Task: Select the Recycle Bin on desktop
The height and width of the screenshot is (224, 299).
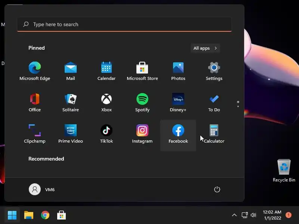Action: 284,171
